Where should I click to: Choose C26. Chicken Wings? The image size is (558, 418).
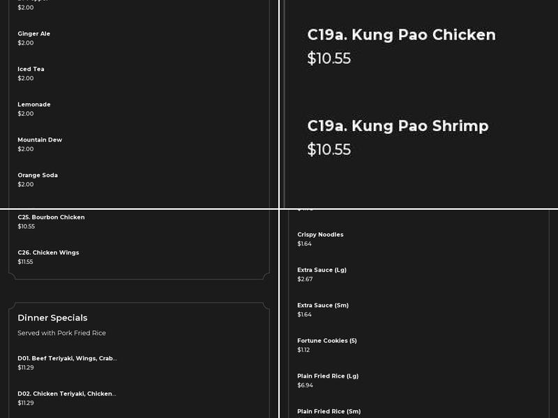pyautogui.click(x=47, y=252)
